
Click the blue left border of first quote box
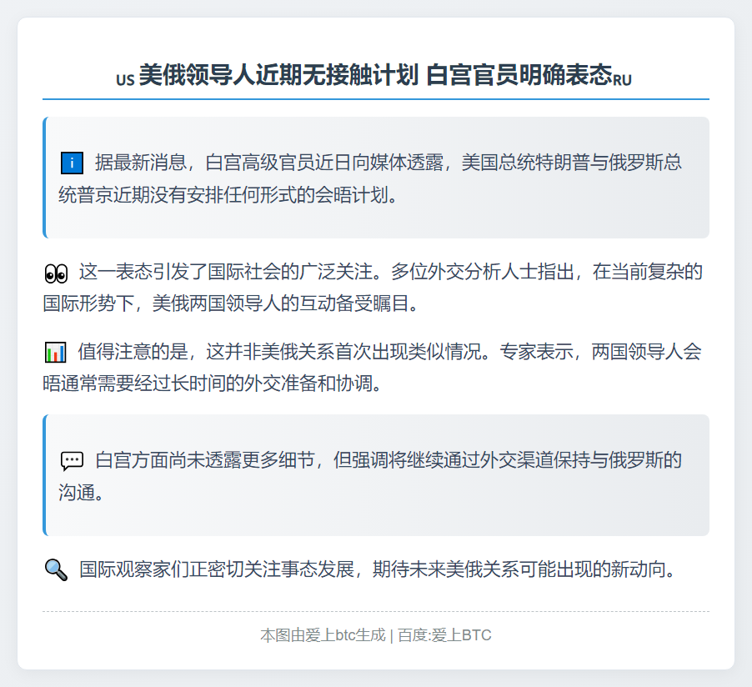[44, 178]
